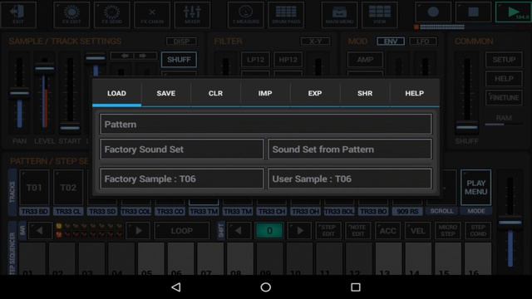The width and height of the screenshot is (532, 299).
Task: Toggle the DISP button
Action: [x=181, y=42]
